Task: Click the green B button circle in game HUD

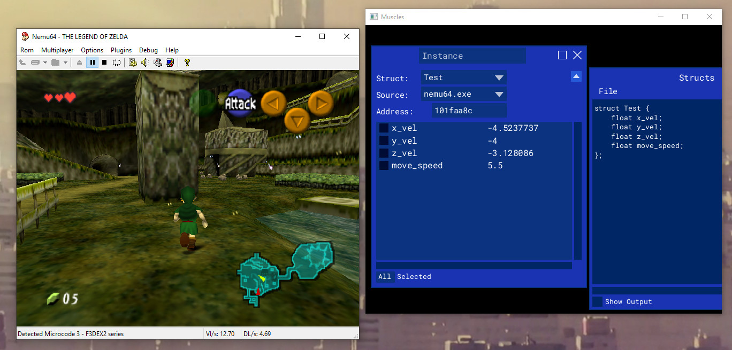Action: point(202,102)
